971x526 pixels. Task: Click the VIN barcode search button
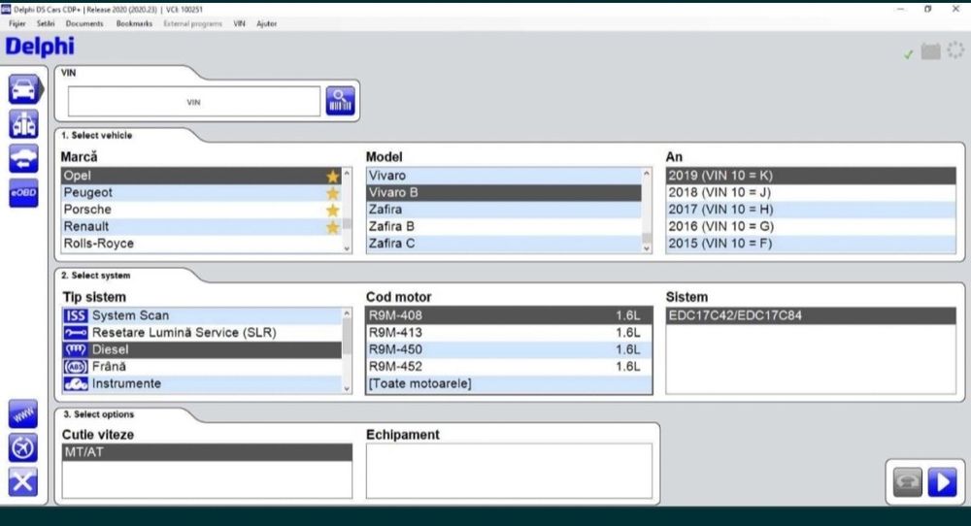click(x=340, y=101)
